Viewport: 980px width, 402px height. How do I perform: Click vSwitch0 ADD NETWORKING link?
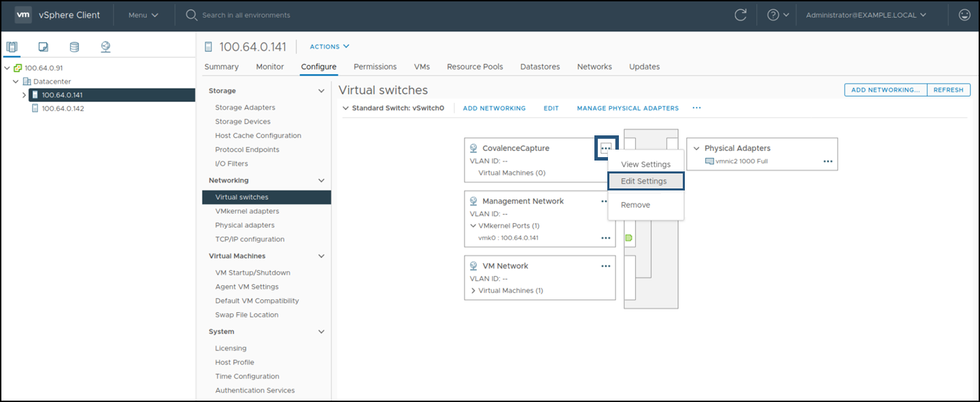494,108
